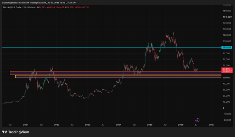The height and width of the screenshot is (137, 235).
Task: Click the −10,000 price axis label
Action: coord(227,114)
